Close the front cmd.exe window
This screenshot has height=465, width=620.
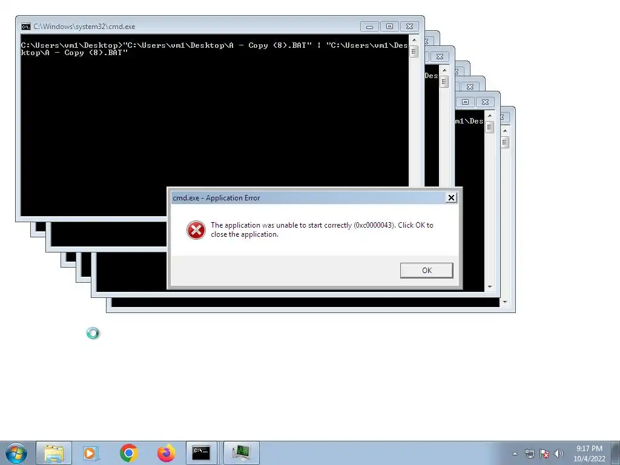[410, 27]
